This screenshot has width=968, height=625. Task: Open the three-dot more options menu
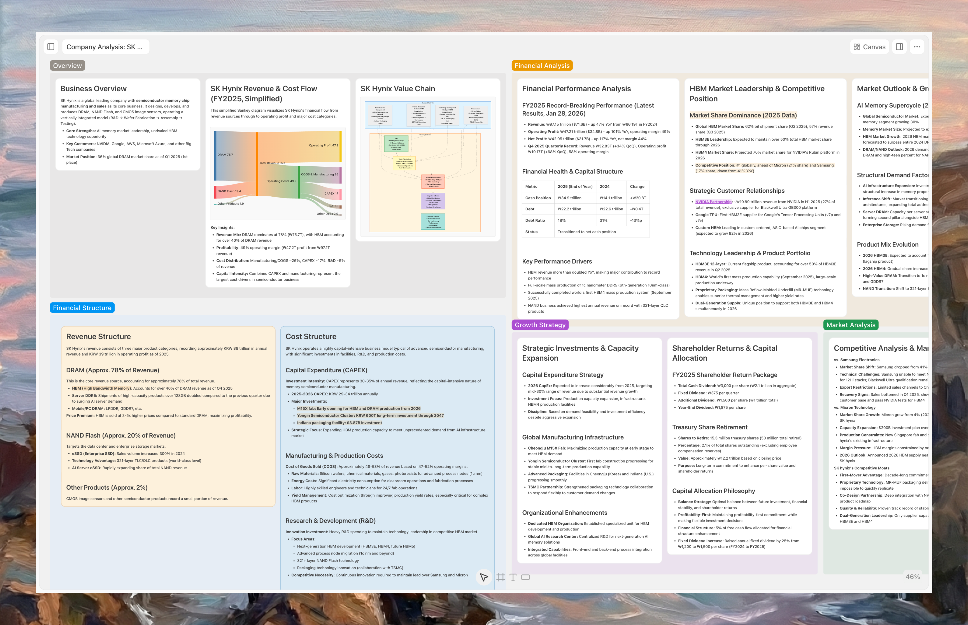pyautogui.click(x=917, y=47)
